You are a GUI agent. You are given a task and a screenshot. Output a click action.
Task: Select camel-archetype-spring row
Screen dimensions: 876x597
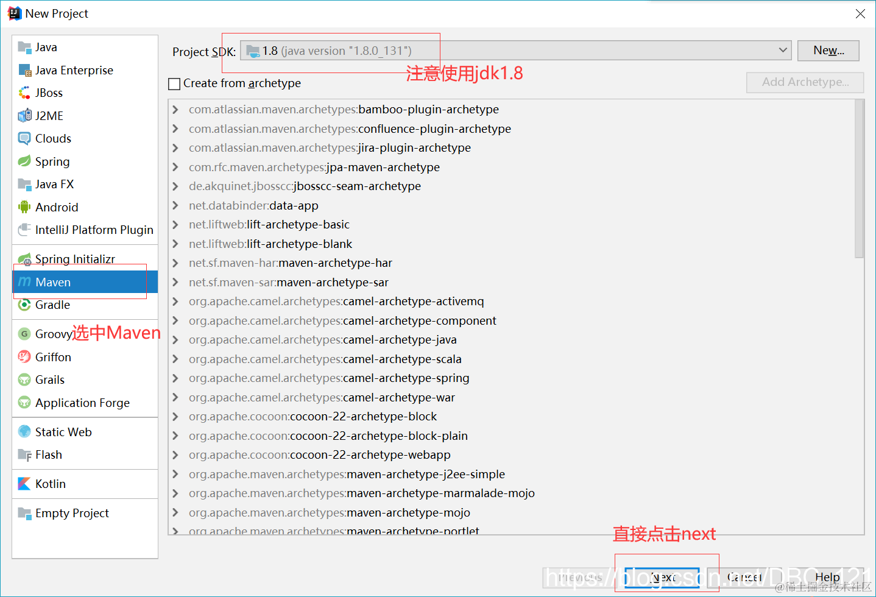tap(512, 378)
